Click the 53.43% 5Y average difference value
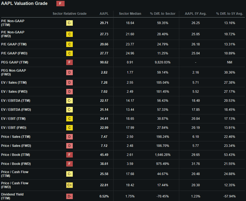 point(229,155)
